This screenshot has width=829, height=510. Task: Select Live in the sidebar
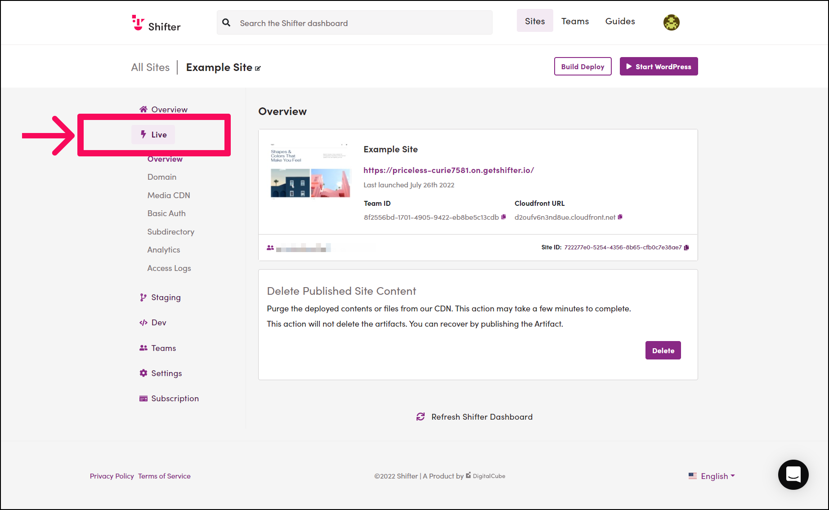click(x=153, y=134)
